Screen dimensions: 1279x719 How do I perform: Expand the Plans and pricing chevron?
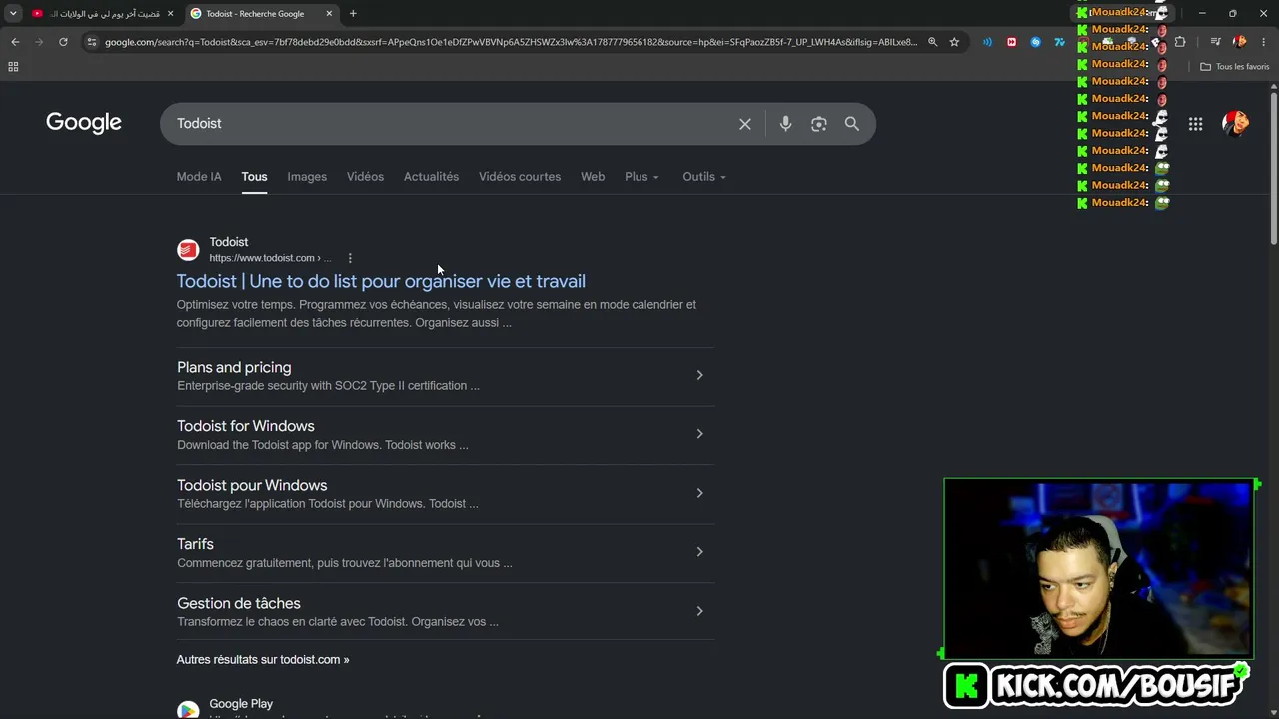[699, 375]
